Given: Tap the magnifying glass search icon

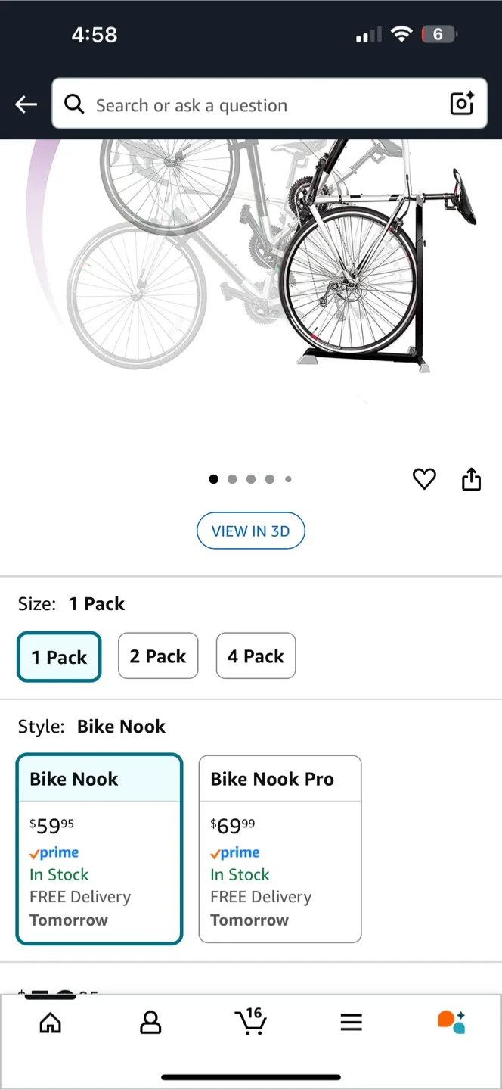Looking at the screenshot, I should click(73, 104).
